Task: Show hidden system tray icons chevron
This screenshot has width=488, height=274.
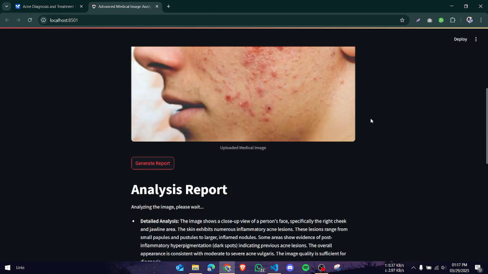Action: tap(413, 268)
